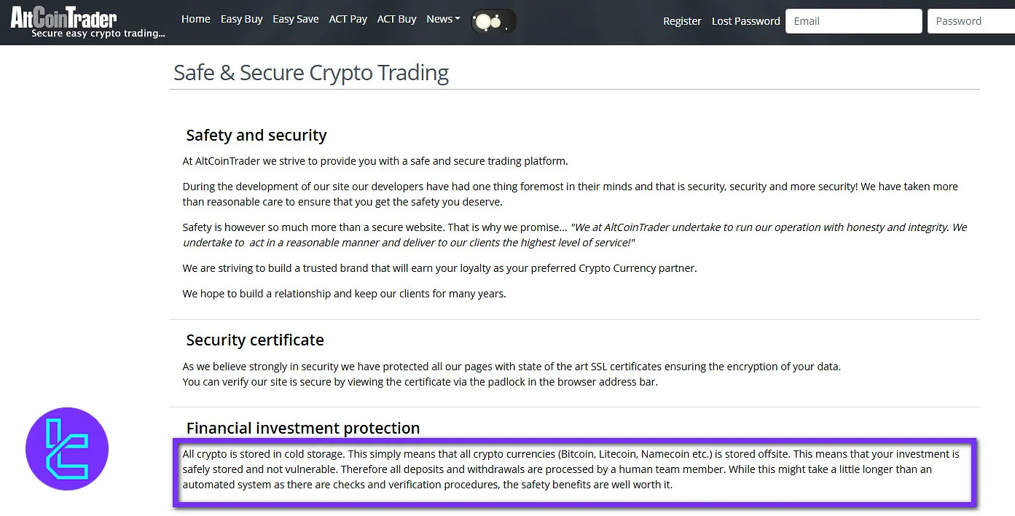Click the AltCoinTrader logo
The width and height of the screenshot is (1015, 516).
(x=63, y=17)
